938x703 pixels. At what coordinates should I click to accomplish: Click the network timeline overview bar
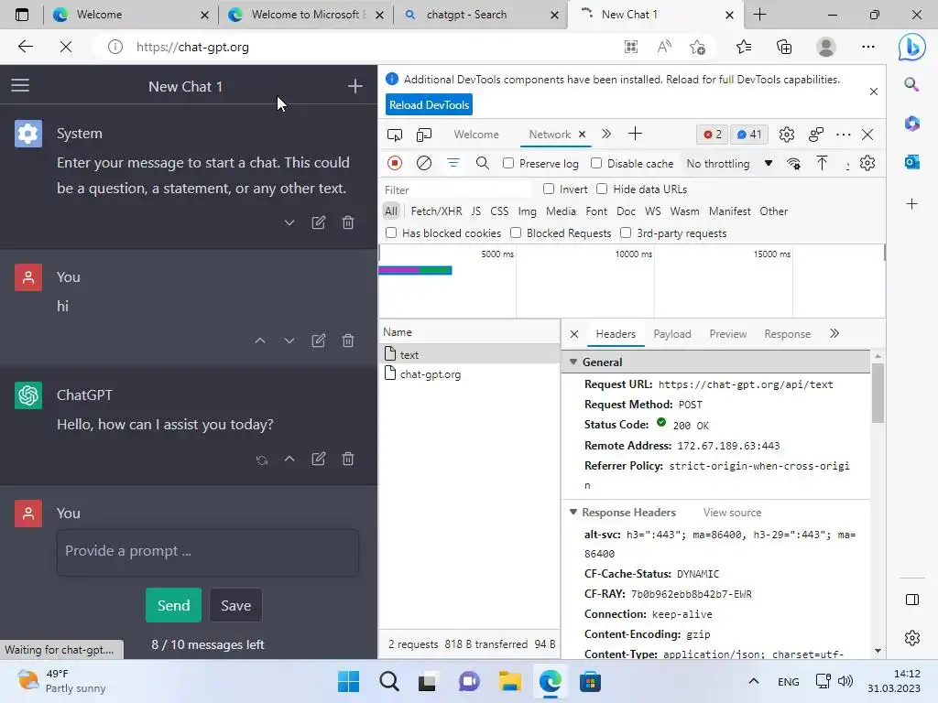415,270
